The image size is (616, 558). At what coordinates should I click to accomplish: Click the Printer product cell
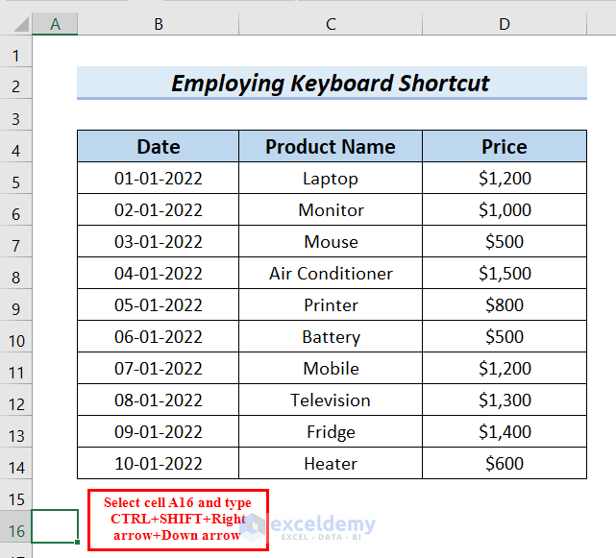click(x=331, y=304)
